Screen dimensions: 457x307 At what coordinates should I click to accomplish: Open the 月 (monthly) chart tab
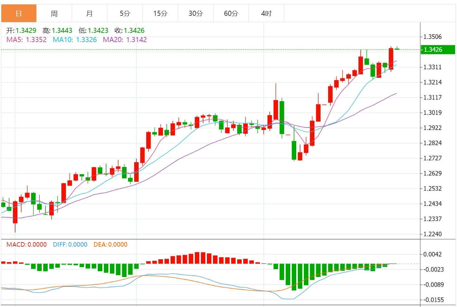(89, 13)
